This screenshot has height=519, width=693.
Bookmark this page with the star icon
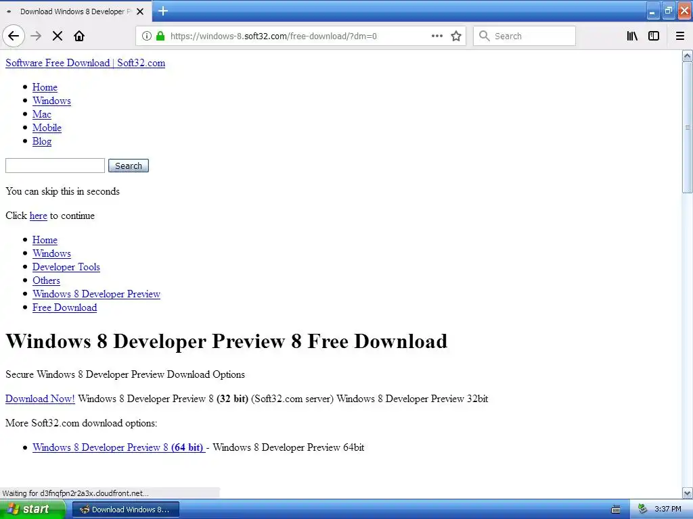point(456,36)
